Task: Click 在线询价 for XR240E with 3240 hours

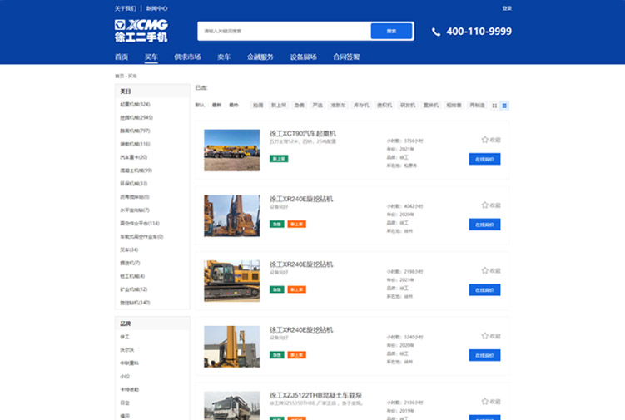Action: [484, 355]
